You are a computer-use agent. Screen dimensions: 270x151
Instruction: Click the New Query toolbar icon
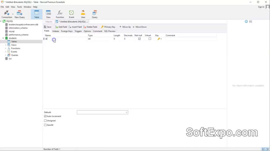tap(20, 14)
